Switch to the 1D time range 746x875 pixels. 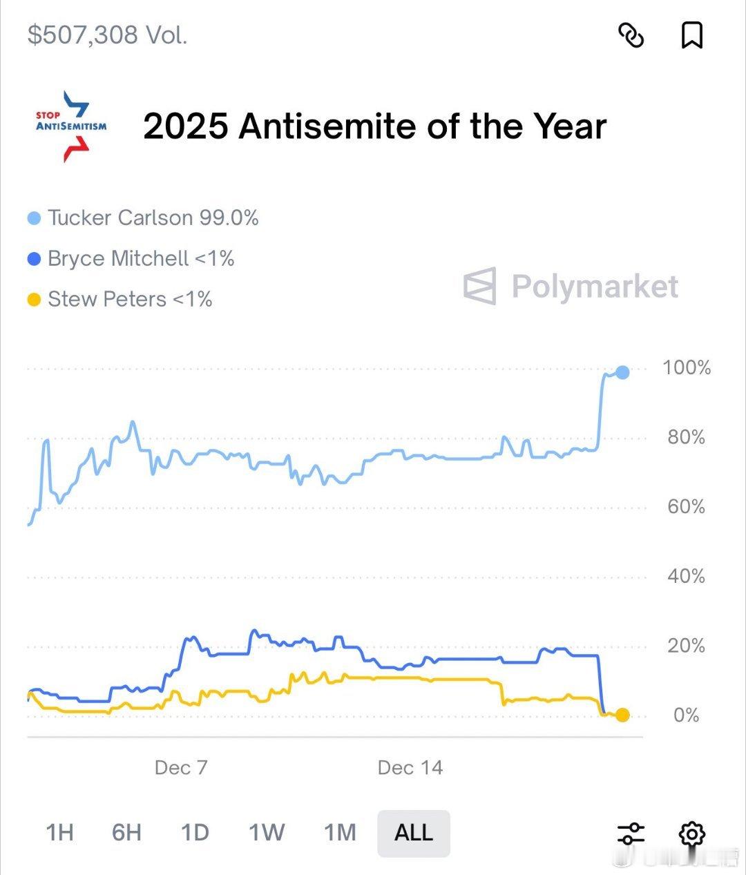pyautogui.click(x=195, y=833)
